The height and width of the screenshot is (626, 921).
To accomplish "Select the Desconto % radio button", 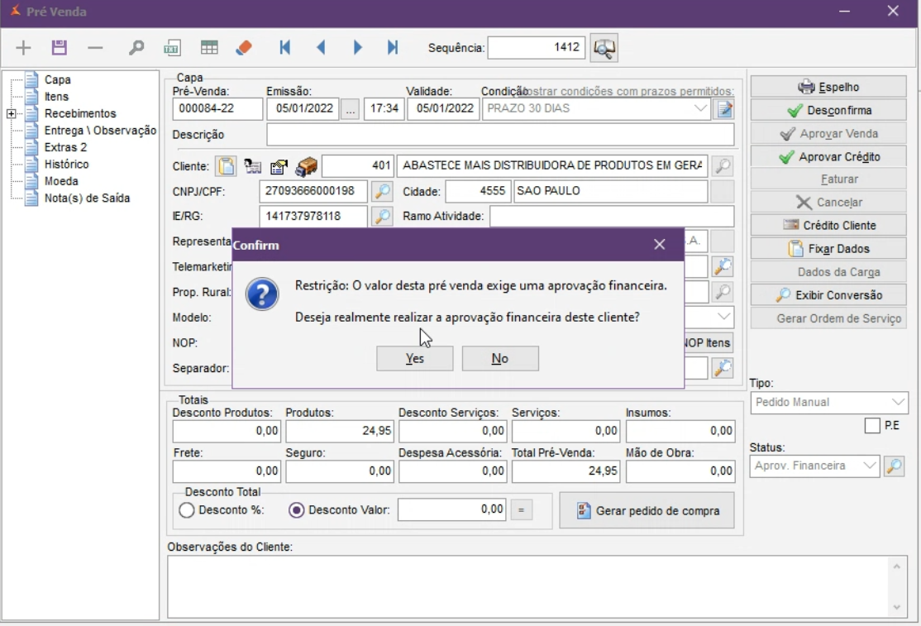I will (187, 510).
